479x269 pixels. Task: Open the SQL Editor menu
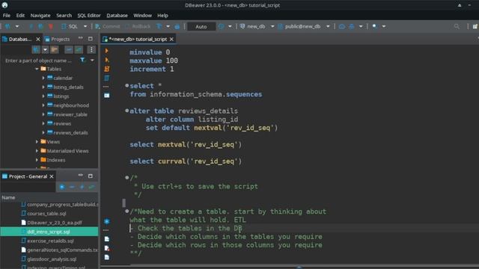coord(89,15)
